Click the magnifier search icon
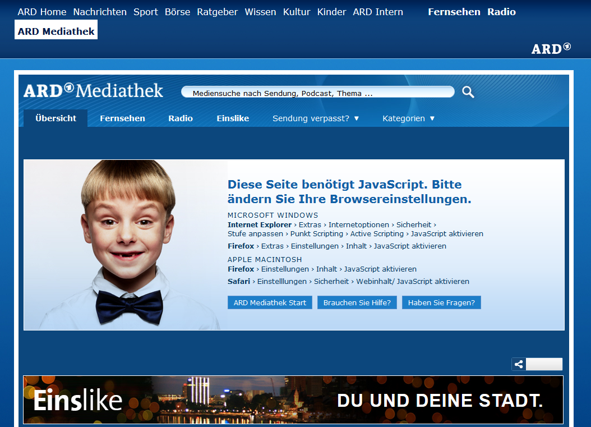Screen dimensions: 591x427 pyautogui.click(x=468, y=92)
